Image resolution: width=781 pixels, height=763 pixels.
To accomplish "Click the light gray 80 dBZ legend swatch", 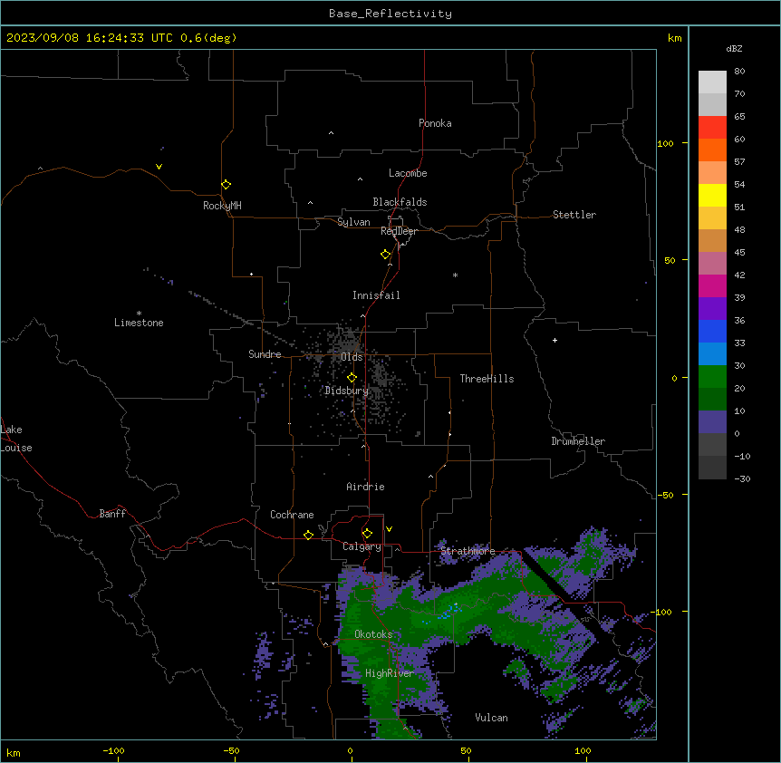I will coord(712,82).
